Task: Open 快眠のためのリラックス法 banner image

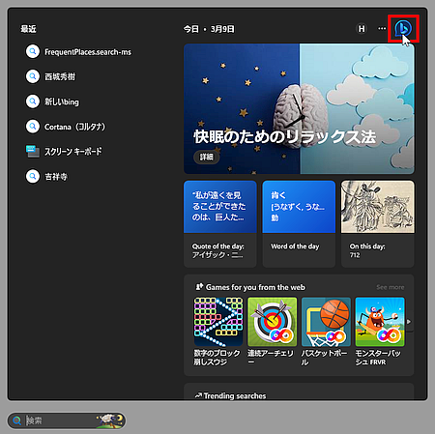Action: (x=299, y=109)
